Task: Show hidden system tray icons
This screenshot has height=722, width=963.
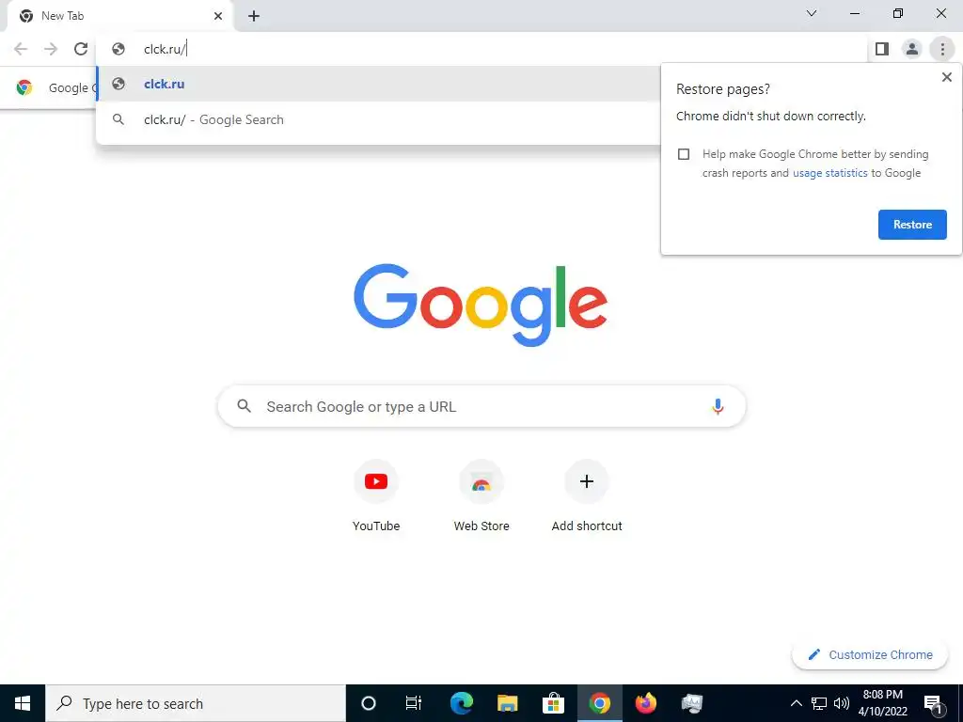Action: [796, 703]
